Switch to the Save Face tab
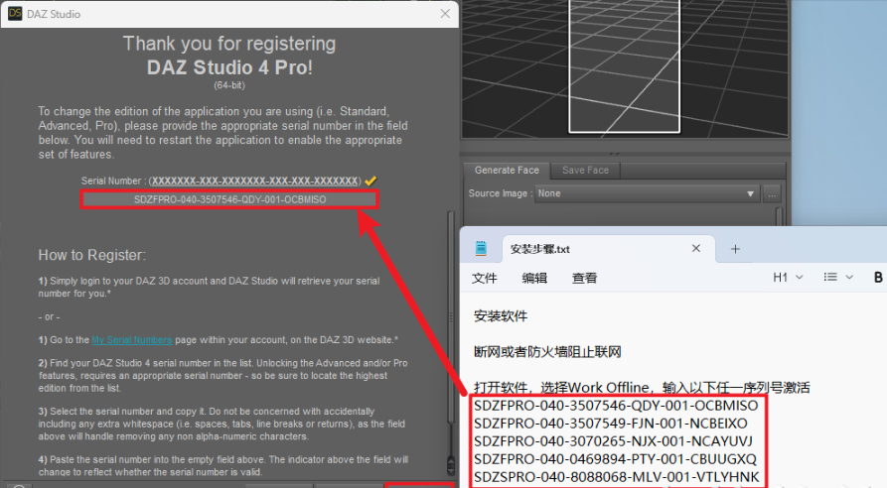The width and height of the screenshot is (887, 488). pos(585,171)
